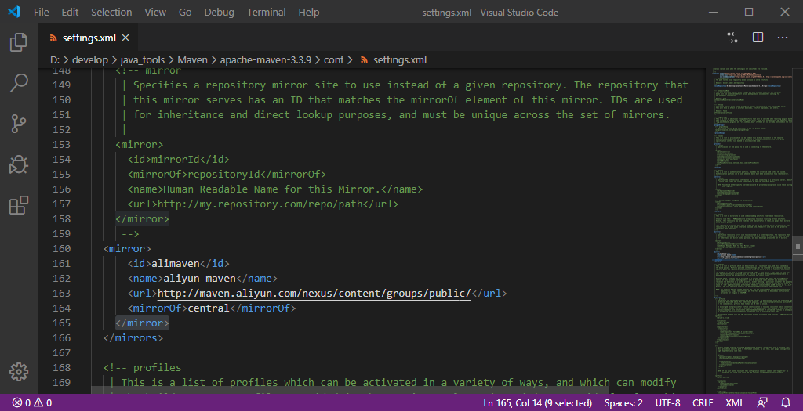
Task: Click line number 160
Action: (61, 248)
